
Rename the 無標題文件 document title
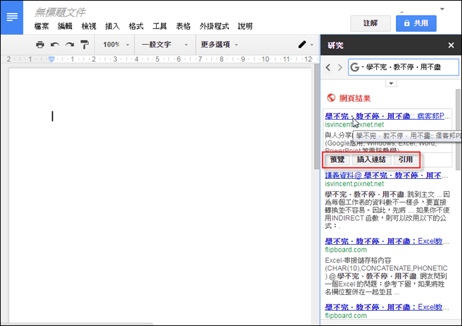point(60,12)
